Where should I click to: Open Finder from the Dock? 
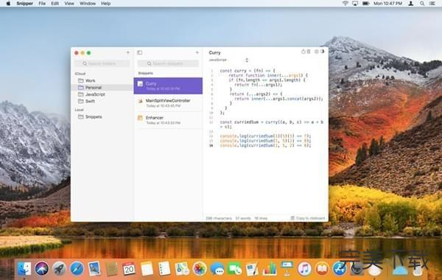(24, 268)
